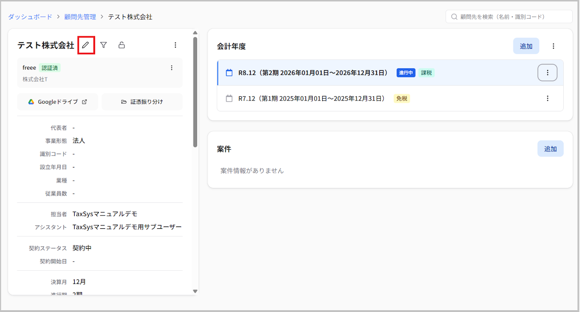The image size is (580, 312).
Task: Click テスト株式会社 breadcrumb text
Action: [130, 17]
